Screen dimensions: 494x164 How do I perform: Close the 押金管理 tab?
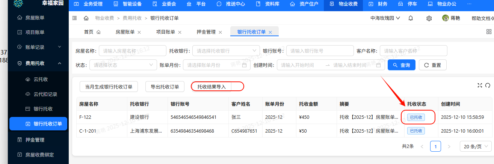pyautogui.click(x=221, y=32)
